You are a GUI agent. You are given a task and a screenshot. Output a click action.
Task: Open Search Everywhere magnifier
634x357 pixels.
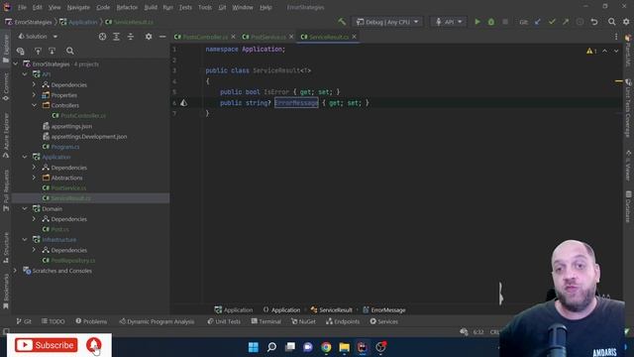coord(612,22)
